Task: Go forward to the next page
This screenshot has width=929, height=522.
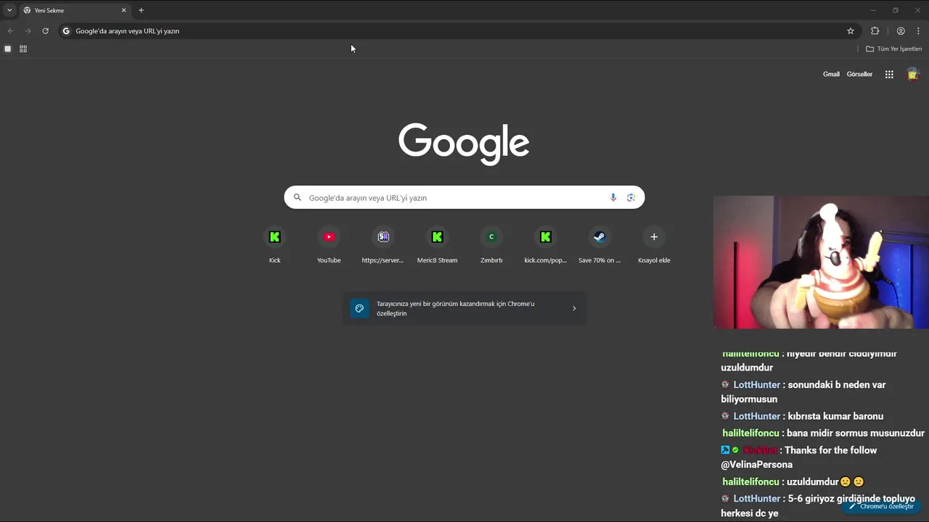Action: tap(28, 30)
